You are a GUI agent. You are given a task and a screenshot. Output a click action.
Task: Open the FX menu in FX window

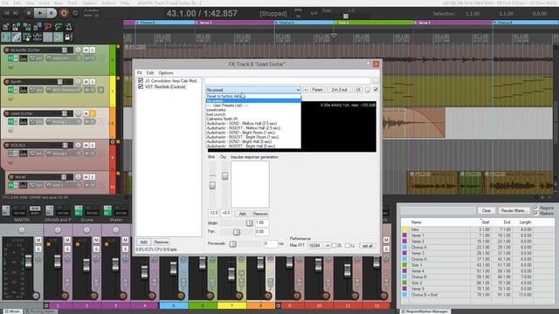[140, 72]
